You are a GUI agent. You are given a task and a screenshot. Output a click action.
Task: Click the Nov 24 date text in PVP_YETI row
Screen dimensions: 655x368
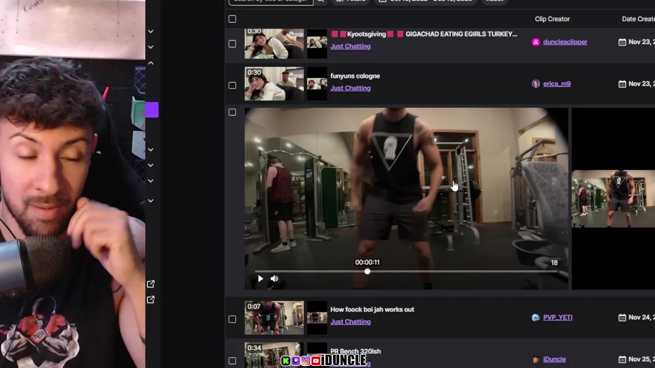(642, 317)
